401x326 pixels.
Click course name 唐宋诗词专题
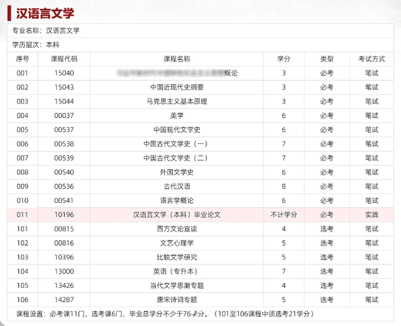coord(177,299)
